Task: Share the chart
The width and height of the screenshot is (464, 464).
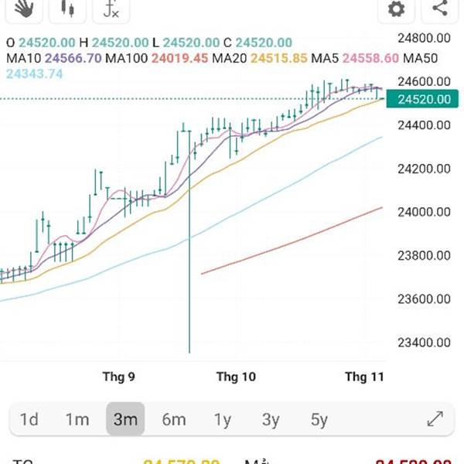Action: click(440, 9)
